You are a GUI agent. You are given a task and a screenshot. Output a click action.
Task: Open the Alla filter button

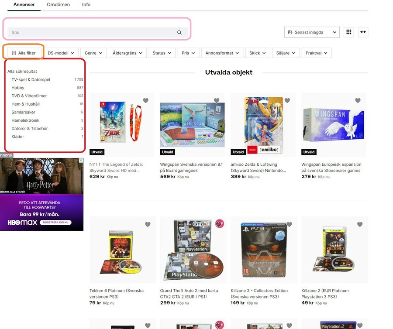click(24, 53)
